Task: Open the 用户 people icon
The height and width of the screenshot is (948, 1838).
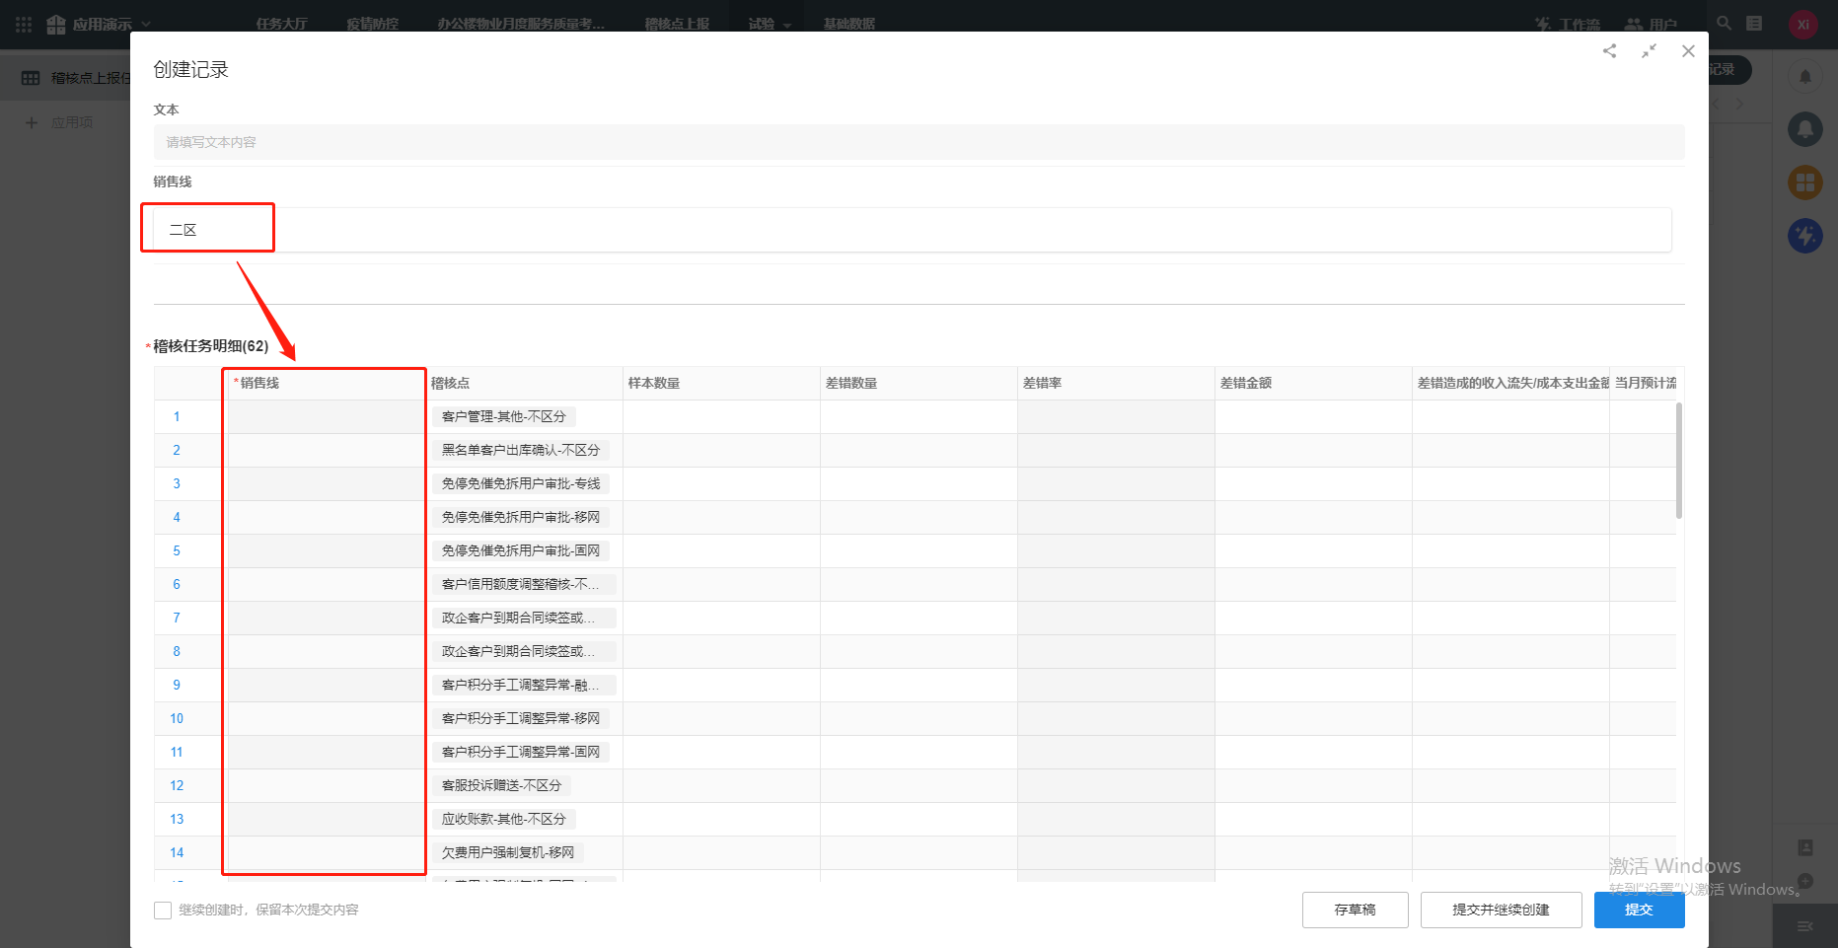Action: click(x=1634, y=24)
